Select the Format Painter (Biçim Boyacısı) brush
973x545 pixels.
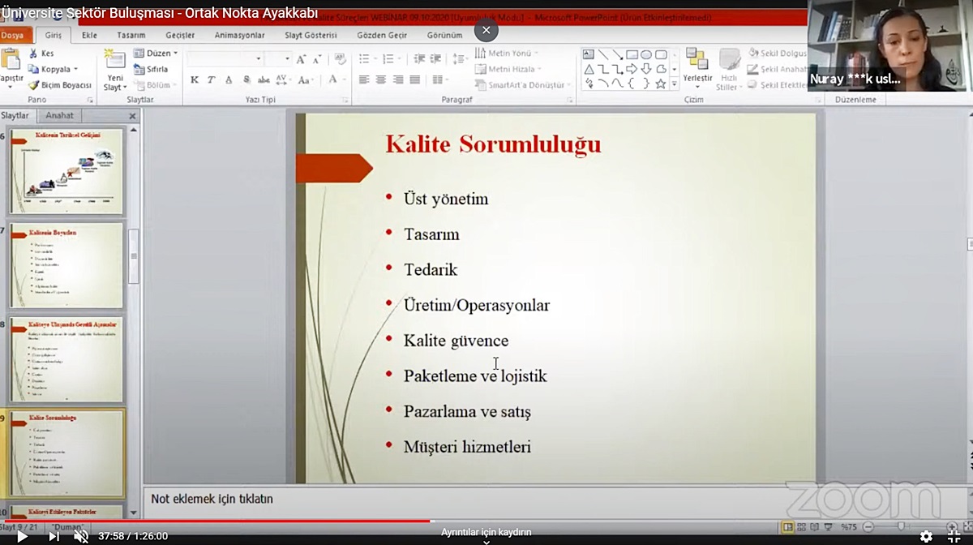(59, 85)
